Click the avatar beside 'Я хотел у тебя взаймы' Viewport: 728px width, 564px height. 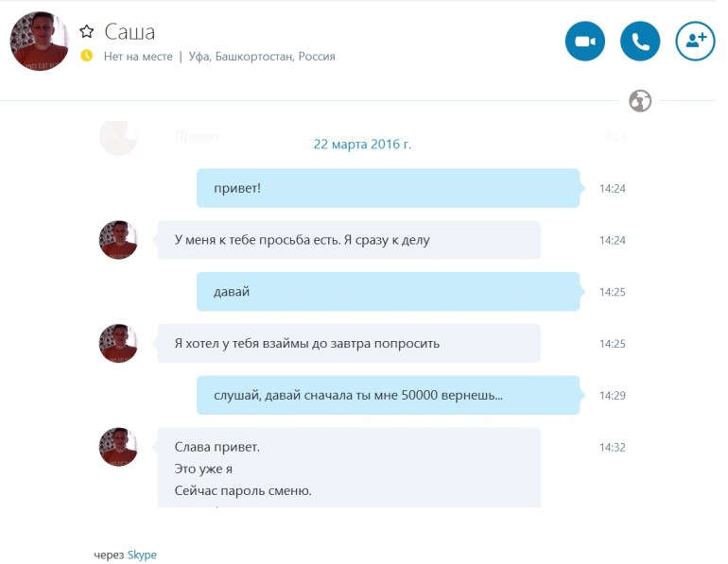click(118, 343)
